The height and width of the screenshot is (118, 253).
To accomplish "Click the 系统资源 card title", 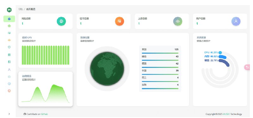I will click(x=201, y=38).
